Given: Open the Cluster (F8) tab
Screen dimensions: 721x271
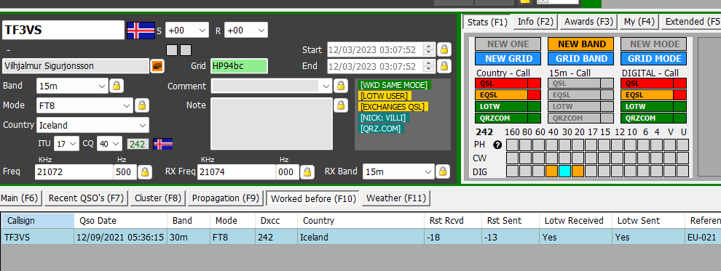Looking at the screenshot, I should pyautogui.click(x=158, y=198).
